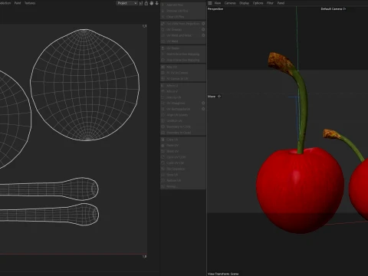Click the padlock icon beside the Project dropdown
The width and height of the screenshot is (368, 276).
click(146, 3)
